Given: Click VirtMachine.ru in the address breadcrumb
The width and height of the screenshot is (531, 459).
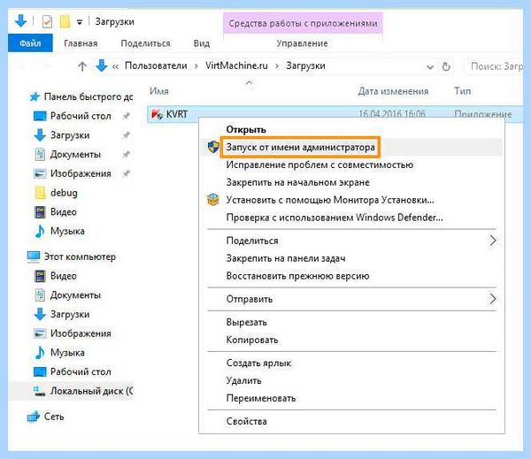Looking at the screenshot, I should 236,65.
